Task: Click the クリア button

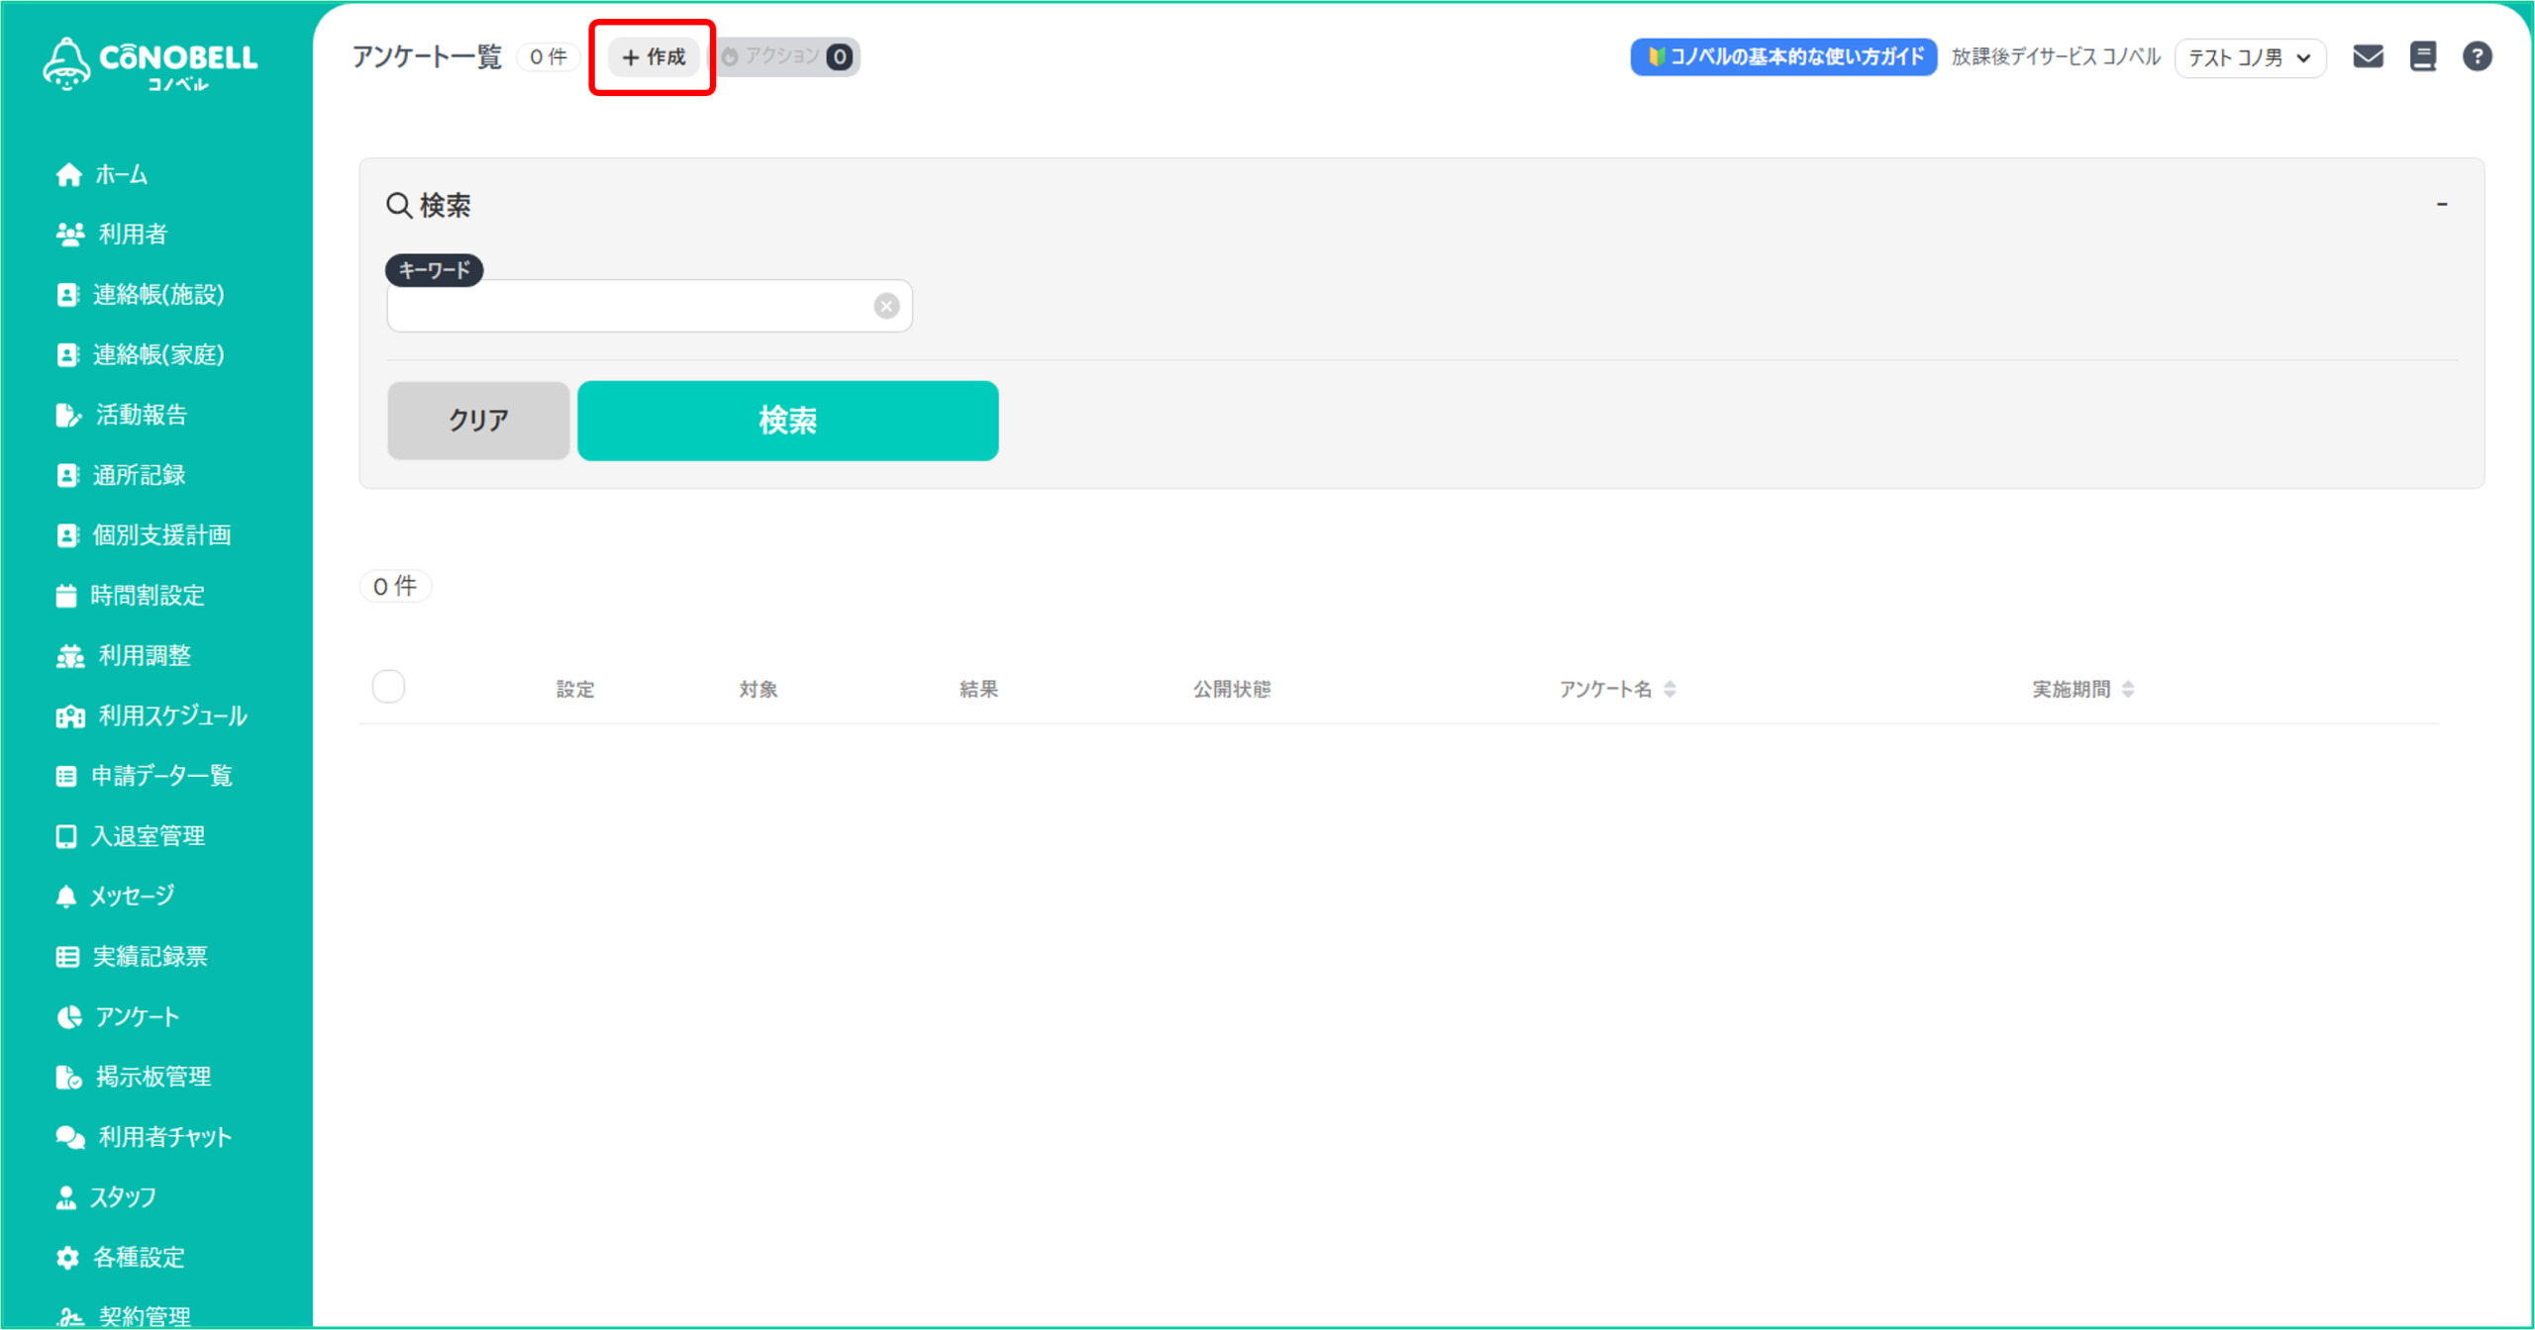Action: click(478, 421)
